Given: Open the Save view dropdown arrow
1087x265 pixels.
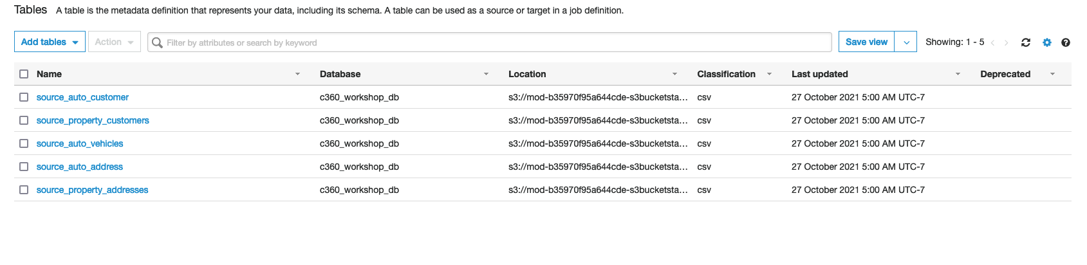Looking at the screenshot, I should pyautogui.click(x=906, y=42).
